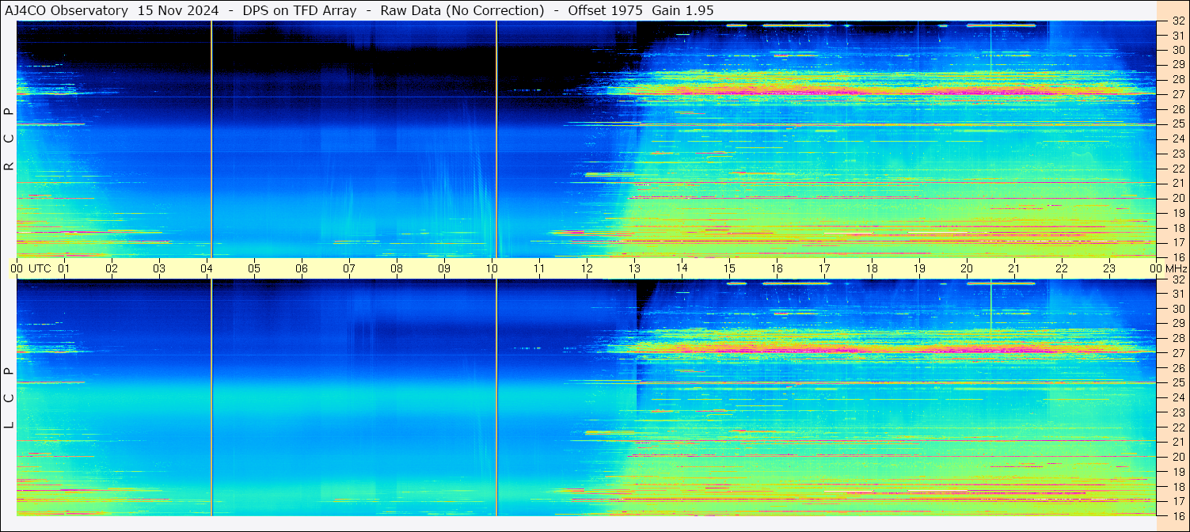Click the LCP polarization label
This screenshot has width=1190, height=532.
(9, 398)
